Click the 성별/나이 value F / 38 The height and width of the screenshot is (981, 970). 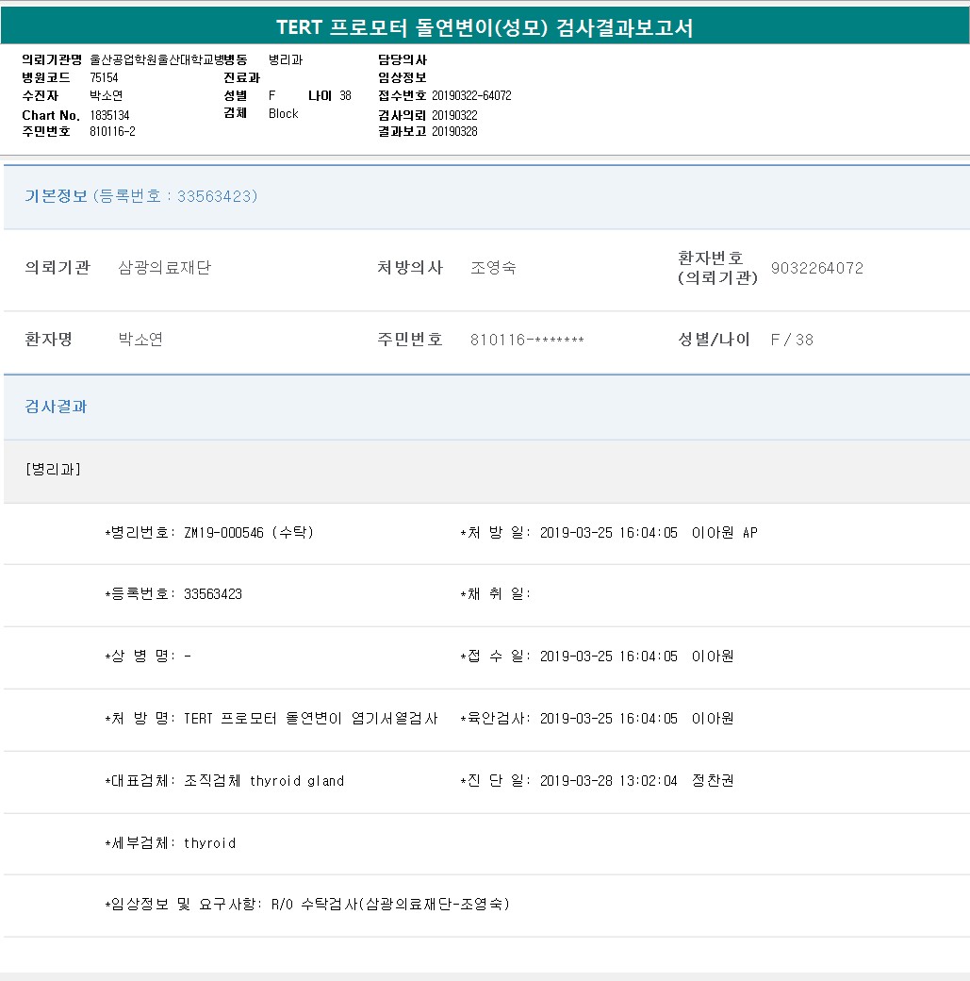792,341
